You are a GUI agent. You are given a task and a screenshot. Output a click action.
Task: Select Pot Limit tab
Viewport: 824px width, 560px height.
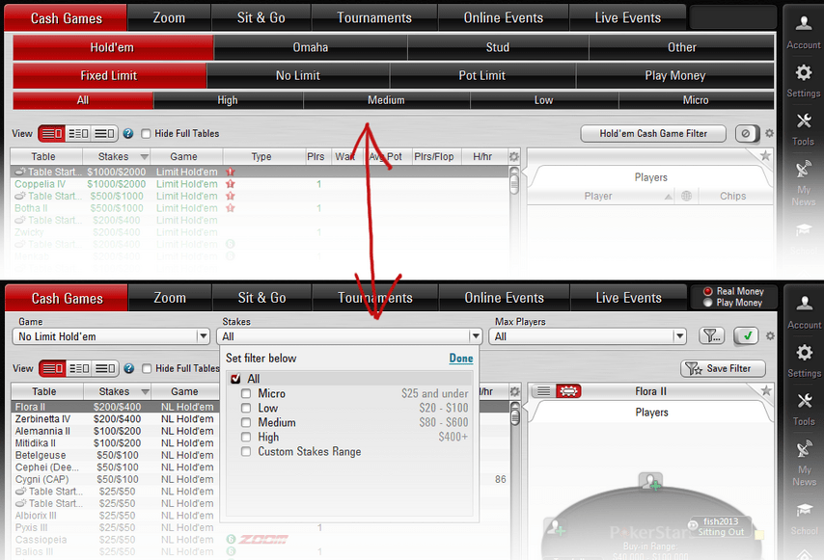click(x=481, y=75)
